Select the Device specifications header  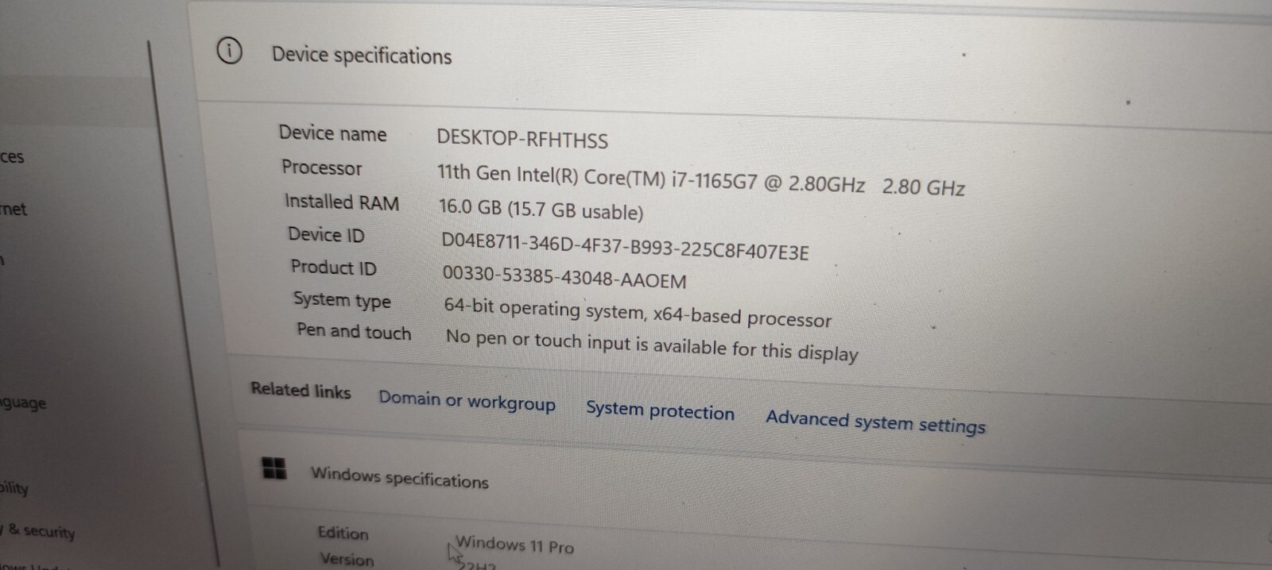362,55
